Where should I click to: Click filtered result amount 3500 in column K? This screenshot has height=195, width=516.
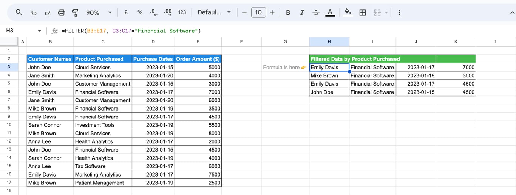click(x=456, y=75)
